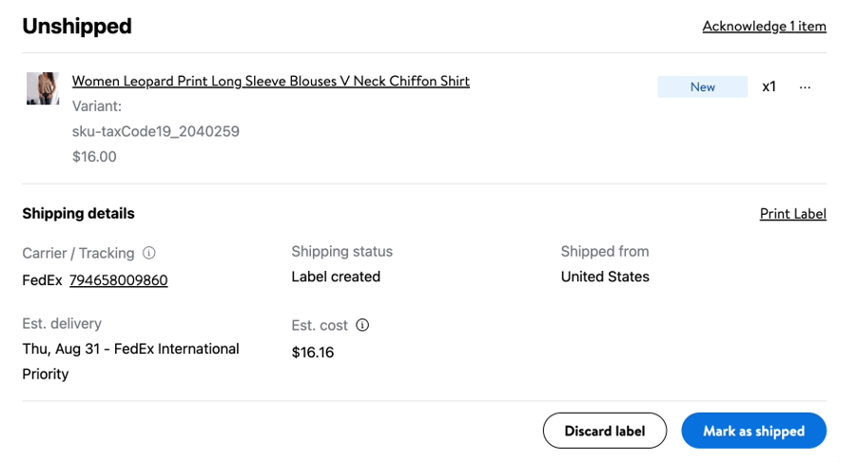Image resolution: width=856 pixels, height=462 pixels.
Task: Click the Carrier / Tracking info icon
Action: point(149,253)
